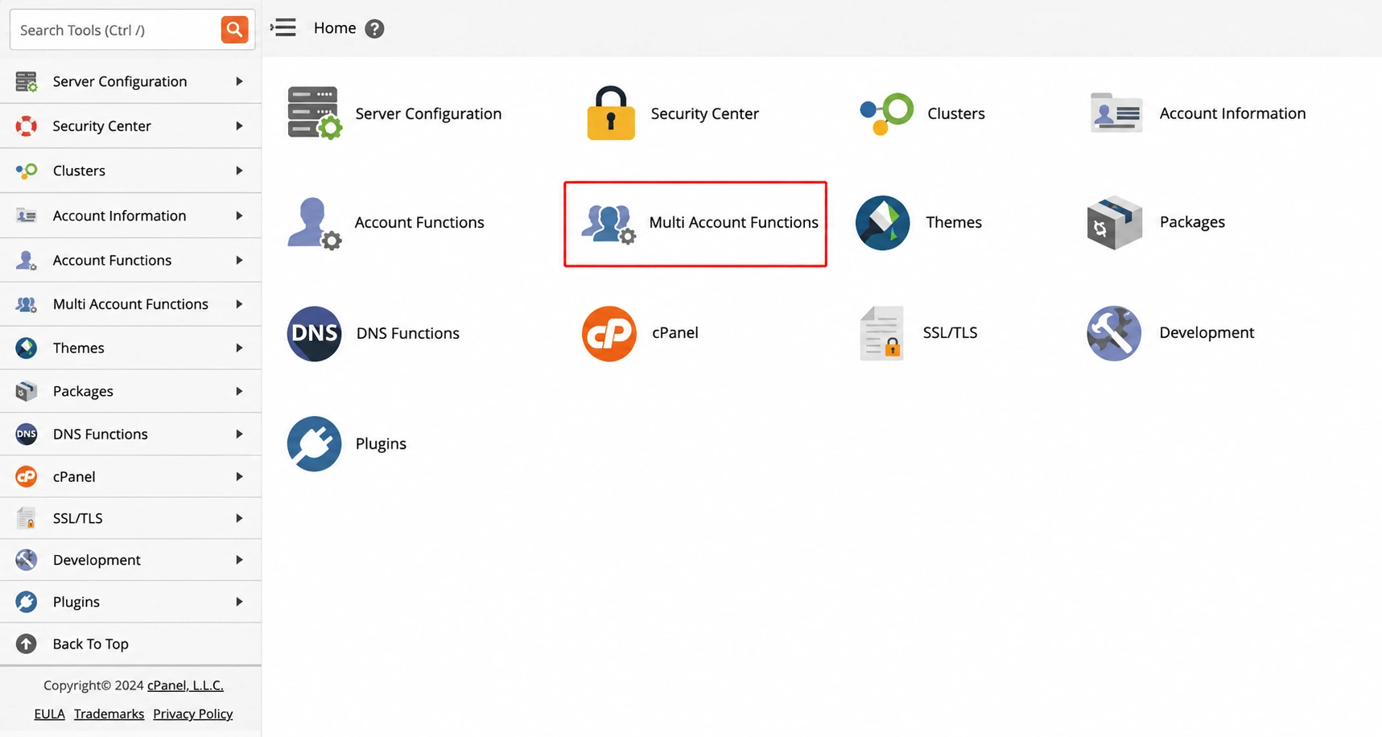The image size is (1382, 737).
Task: Open the Trademarks link
Action: [109, 714]
